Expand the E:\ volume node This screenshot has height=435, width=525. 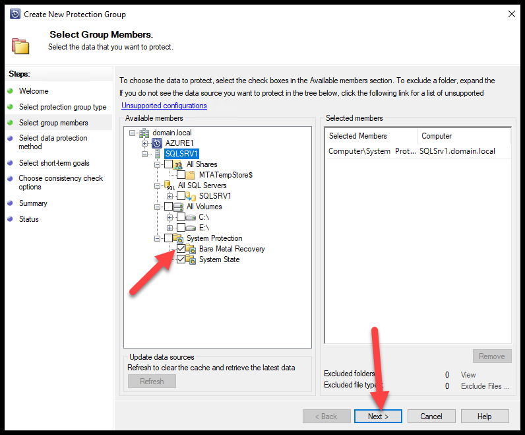[x=170, y=228]
